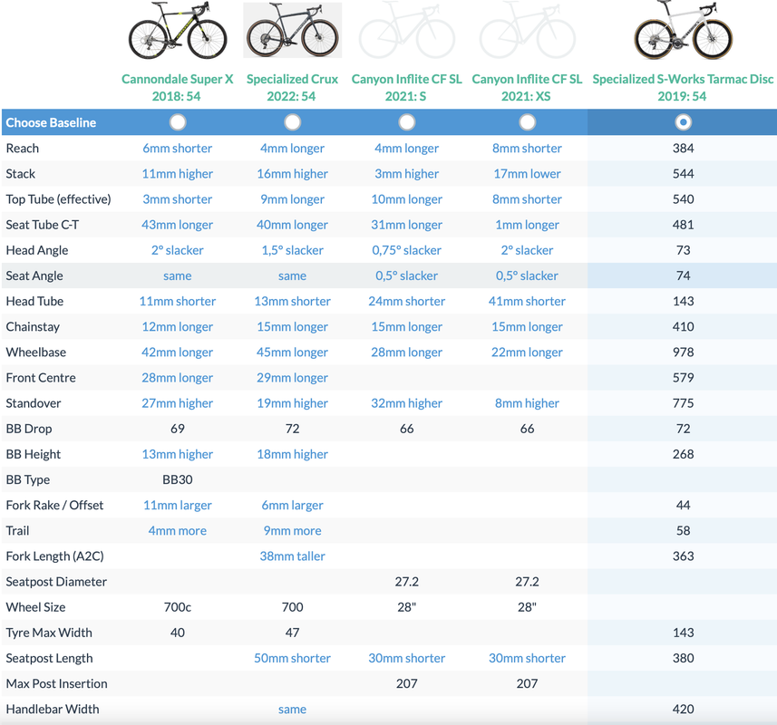This screenshot has height=725, width=777.
Task: Click the Wheelbase row label
Action: pyautogui.click(x=35, y=353)
